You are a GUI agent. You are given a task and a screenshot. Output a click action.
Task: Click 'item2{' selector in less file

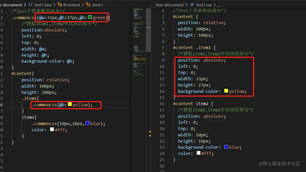29,117
